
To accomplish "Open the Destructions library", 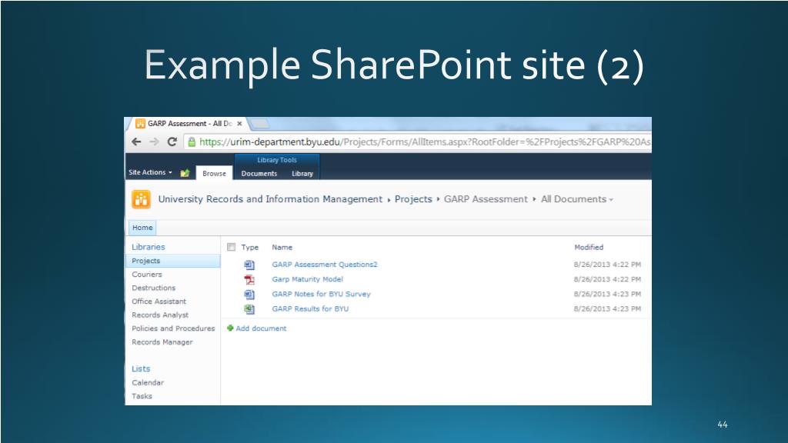I will pyautogui.click(x=154, y=288).
